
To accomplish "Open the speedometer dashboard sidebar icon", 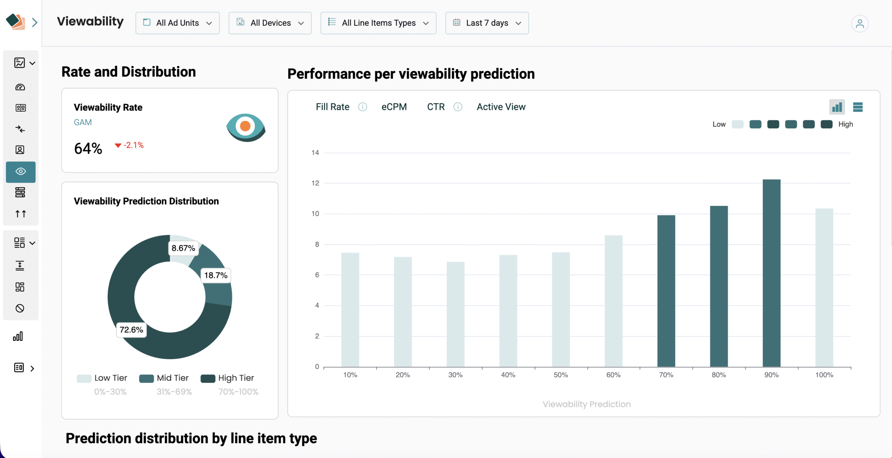I will tap(20, 87).
